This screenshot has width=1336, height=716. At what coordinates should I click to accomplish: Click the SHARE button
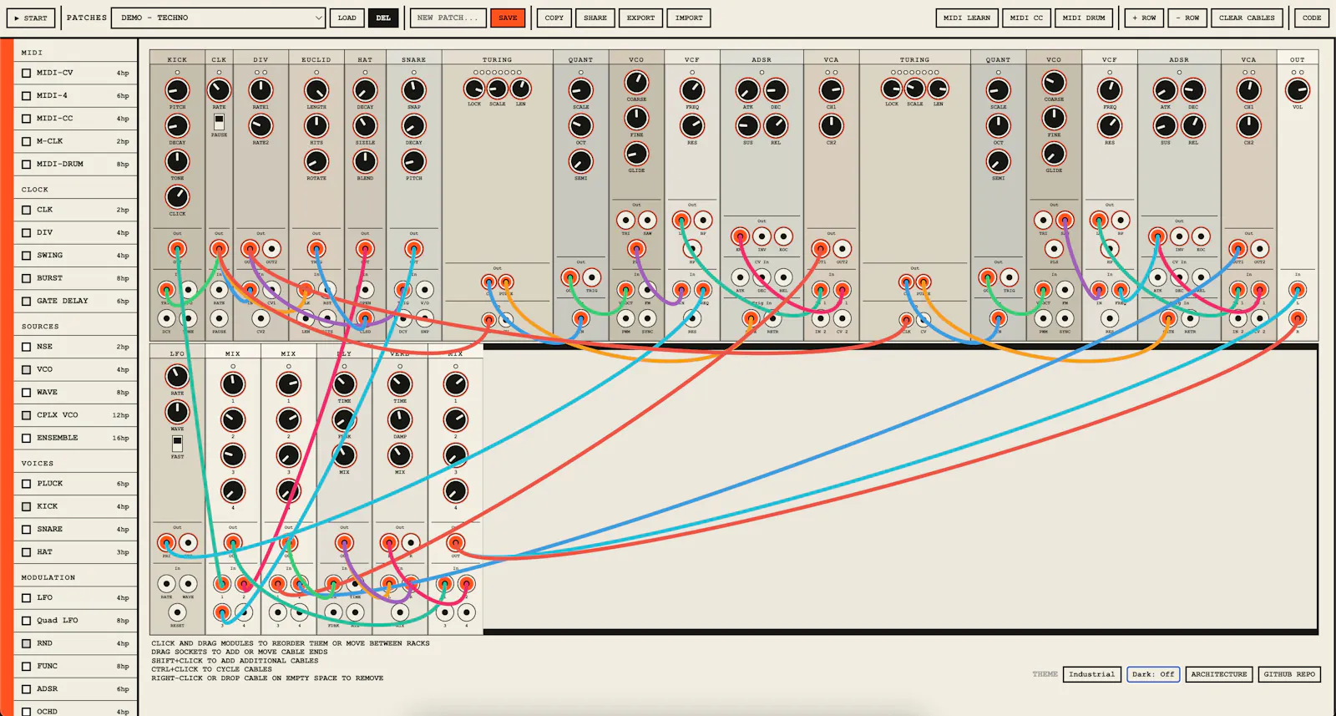click(x=595, y=18)
